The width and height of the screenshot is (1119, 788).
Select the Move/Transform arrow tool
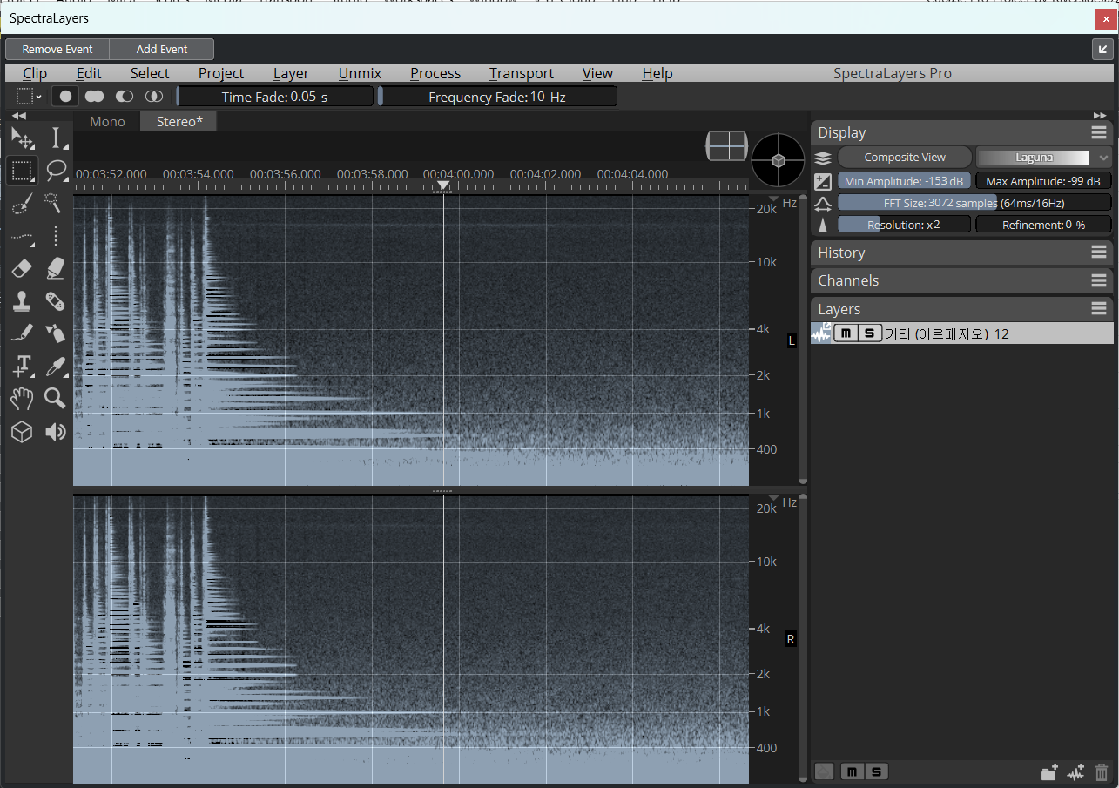22,138
